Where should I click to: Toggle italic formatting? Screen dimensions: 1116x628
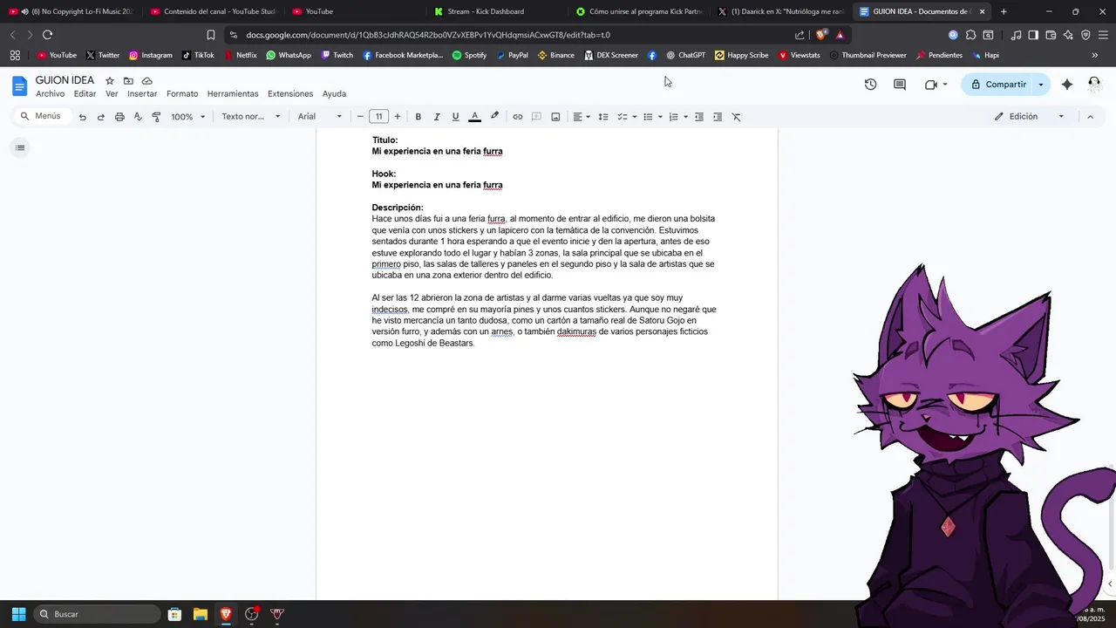click(437, 117)
